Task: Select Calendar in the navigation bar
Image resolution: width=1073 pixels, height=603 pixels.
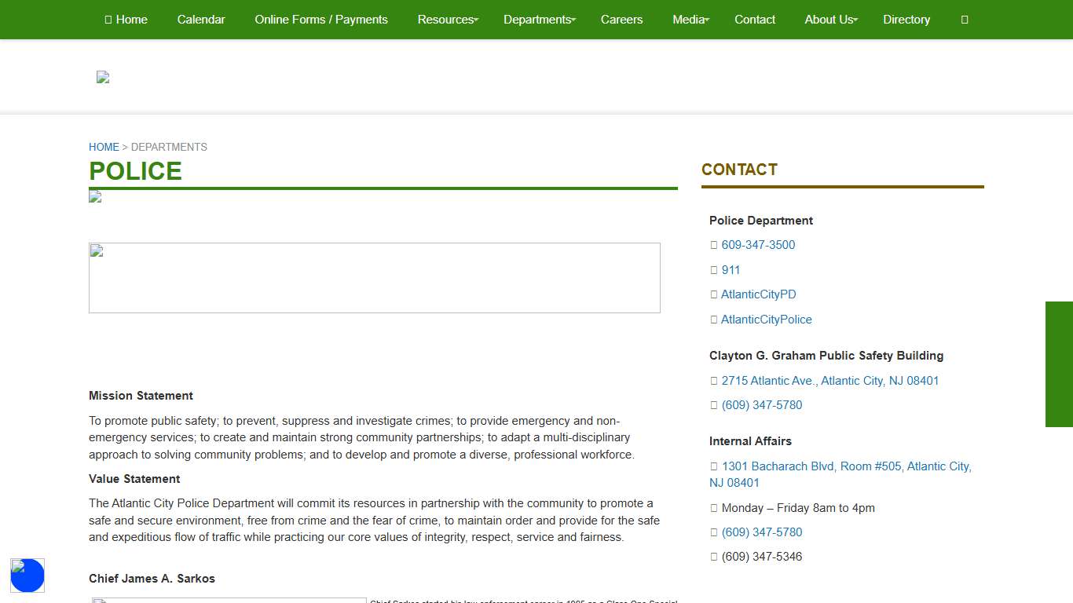Action: [201, 20]
